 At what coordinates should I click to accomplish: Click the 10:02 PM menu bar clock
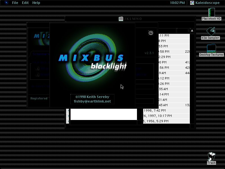(177, 3)
